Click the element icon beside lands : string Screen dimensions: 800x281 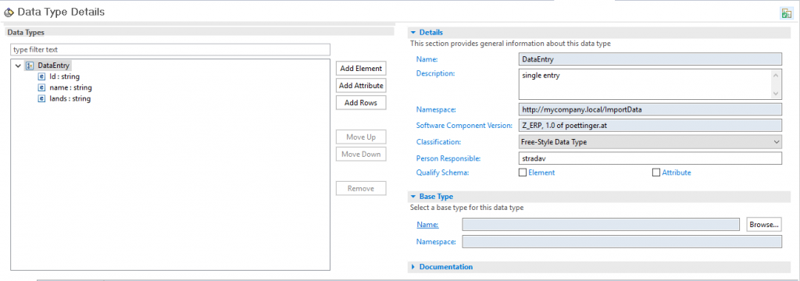42,99
